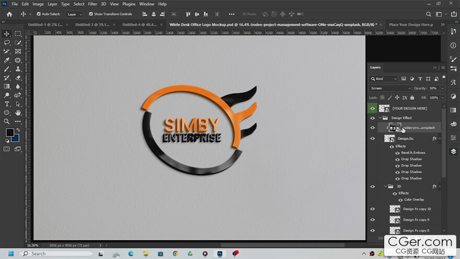The image size is (460, 259).
Task: Collapse the 3D group
Action: pos(385,186)
